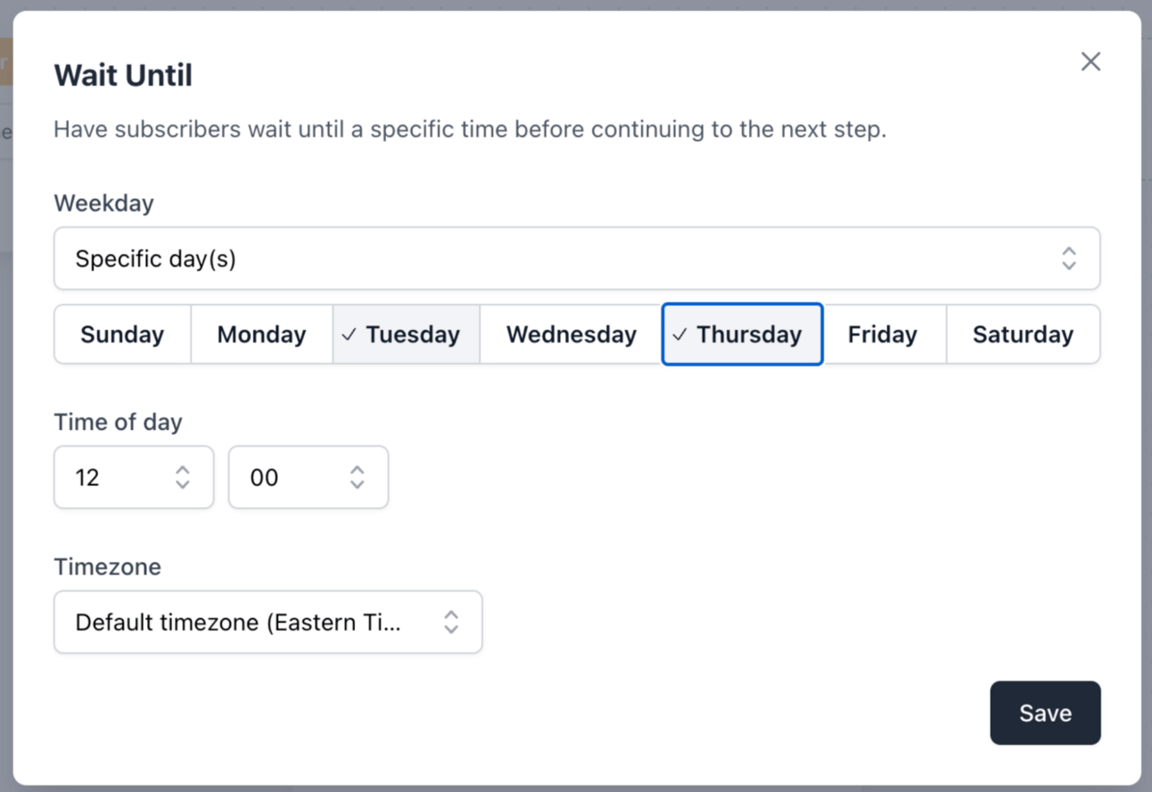Toggle Sunday in the day selector

coord(122,334)
